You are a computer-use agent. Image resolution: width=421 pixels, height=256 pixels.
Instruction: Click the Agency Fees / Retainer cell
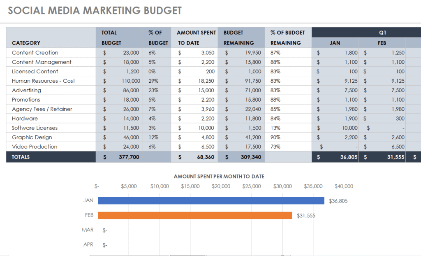[51, 109]
